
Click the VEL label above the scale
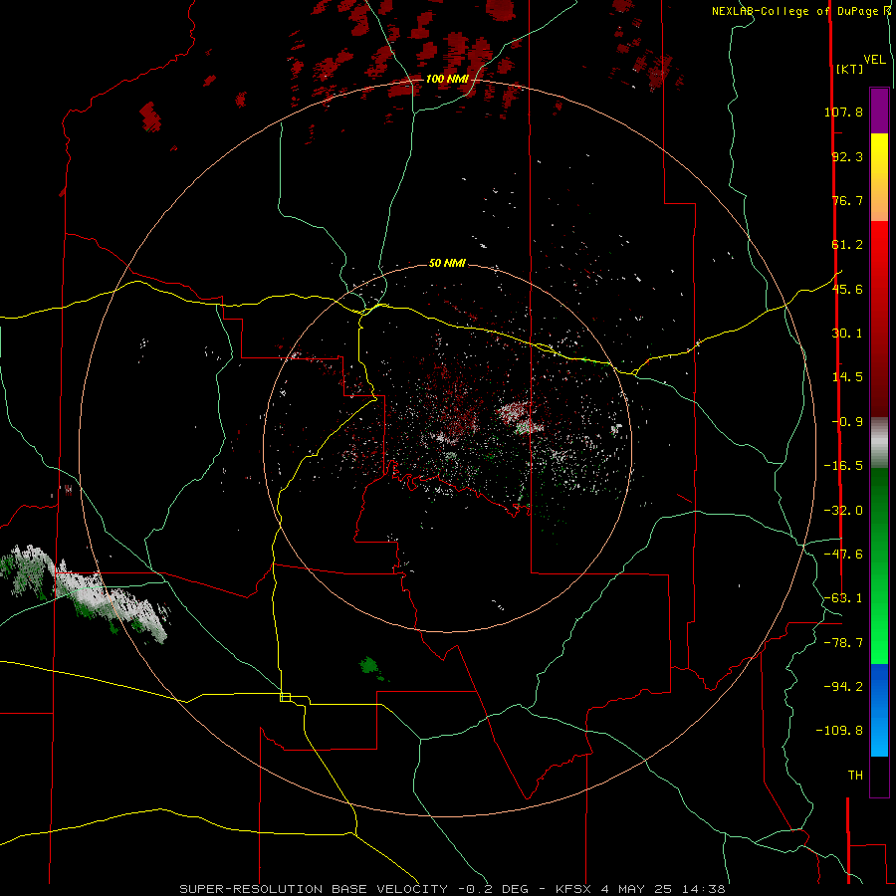click(874, 60)
